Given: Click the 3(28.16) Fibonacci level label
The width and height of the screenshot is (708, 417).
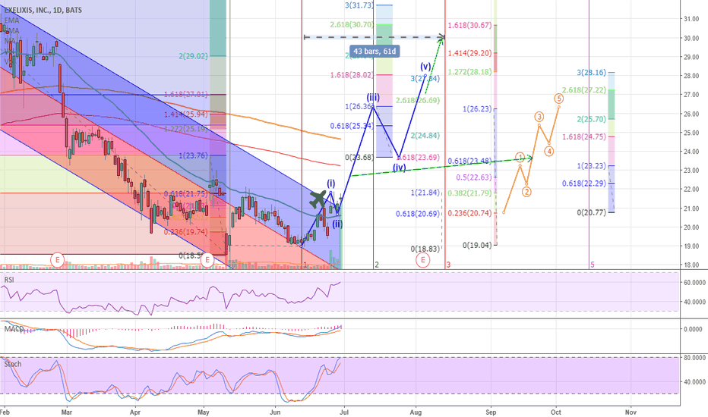Looking at the screenshot, I should pyautogui.click(x=592, y=73).
